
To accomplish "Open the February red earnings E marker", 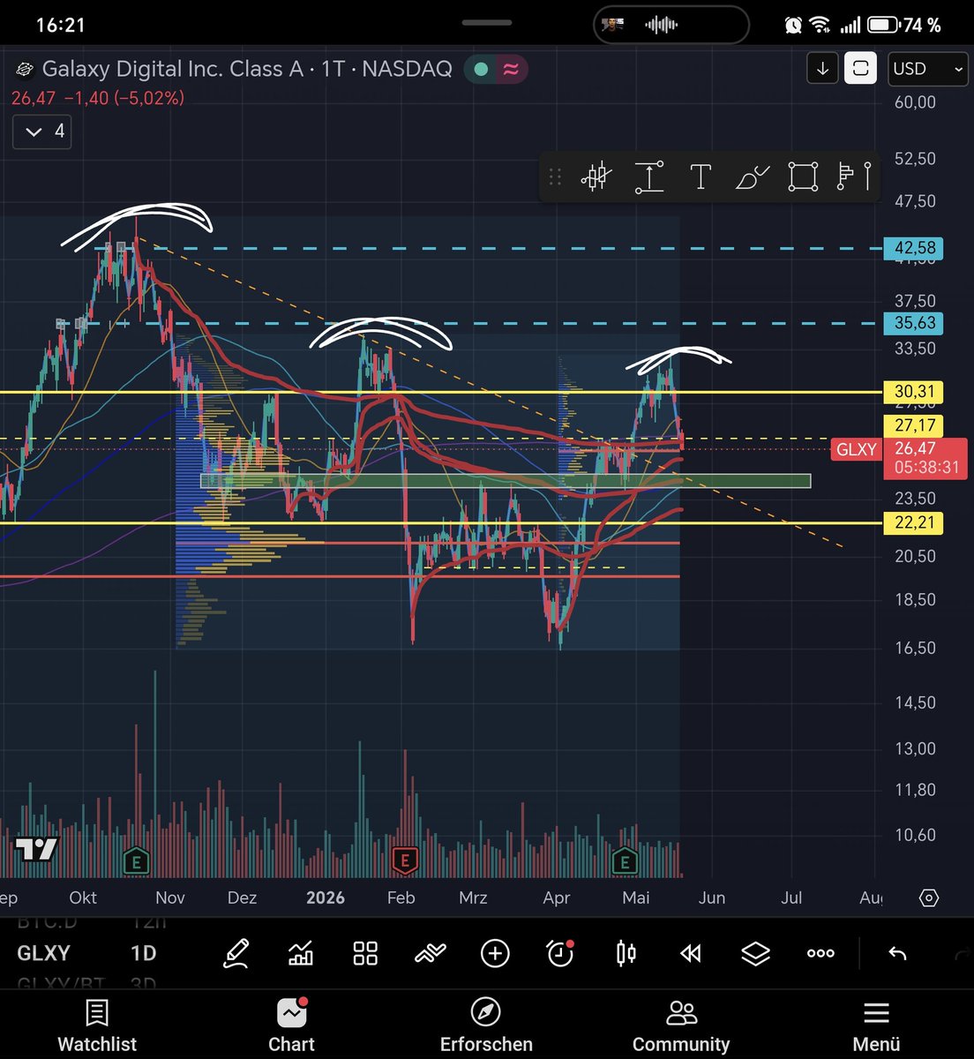I will [405, 860].
